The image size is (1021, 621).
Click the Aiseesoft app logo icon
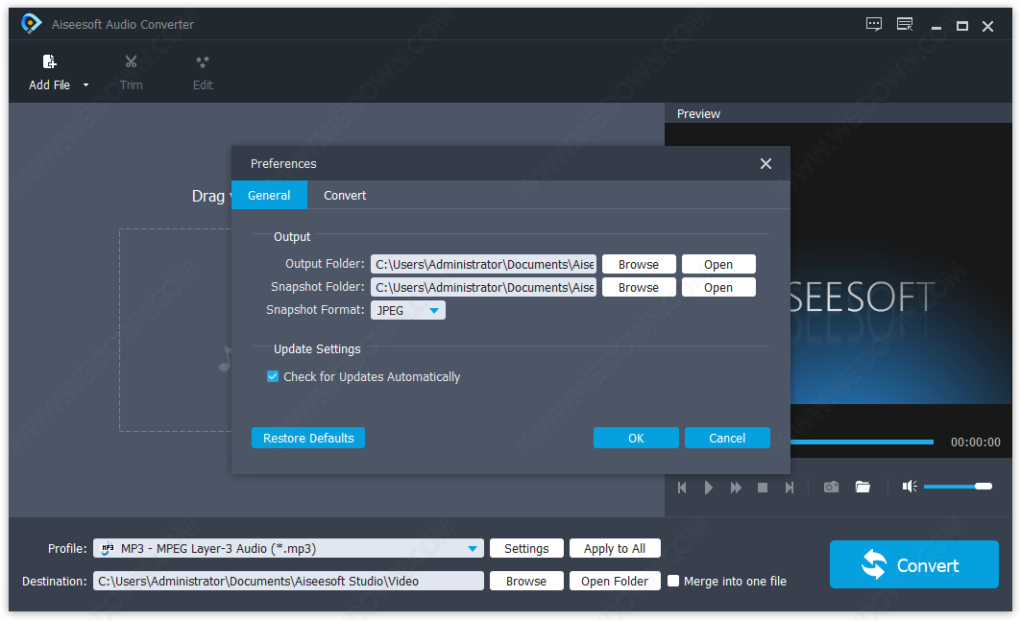point(31,24)
